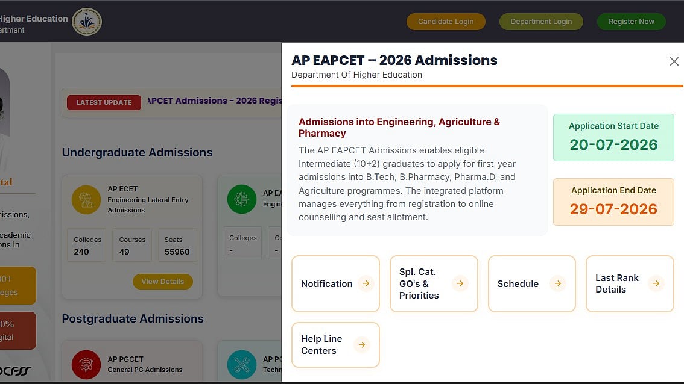Close the AP EAPCET admissions panel
The width and height of the screenshot is (684, 384).
(x=674, y=61)
